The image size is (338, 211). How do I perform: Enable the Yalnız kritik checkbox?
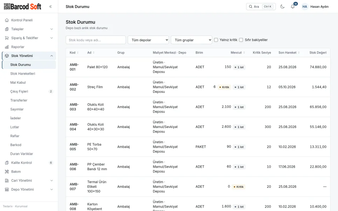216,40
